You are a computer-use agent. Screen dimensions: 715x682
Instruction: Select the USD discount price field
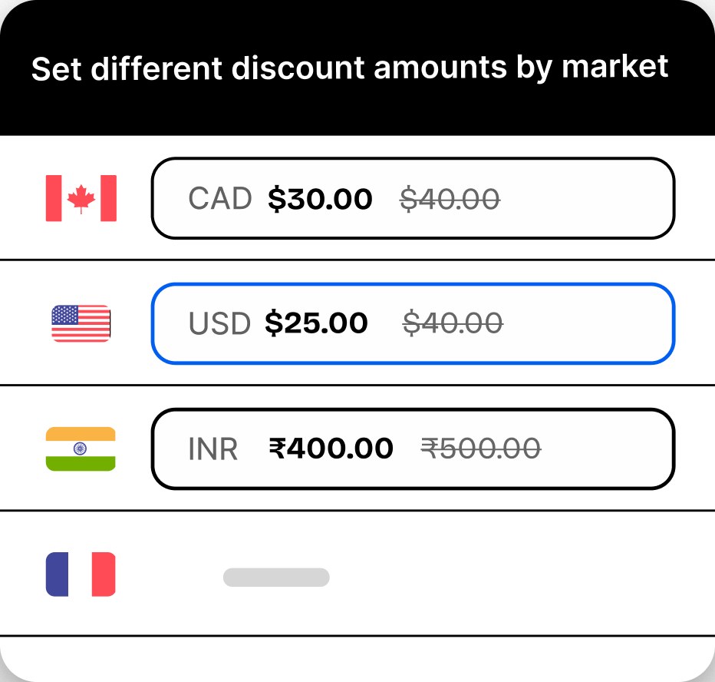pos(413,323)
